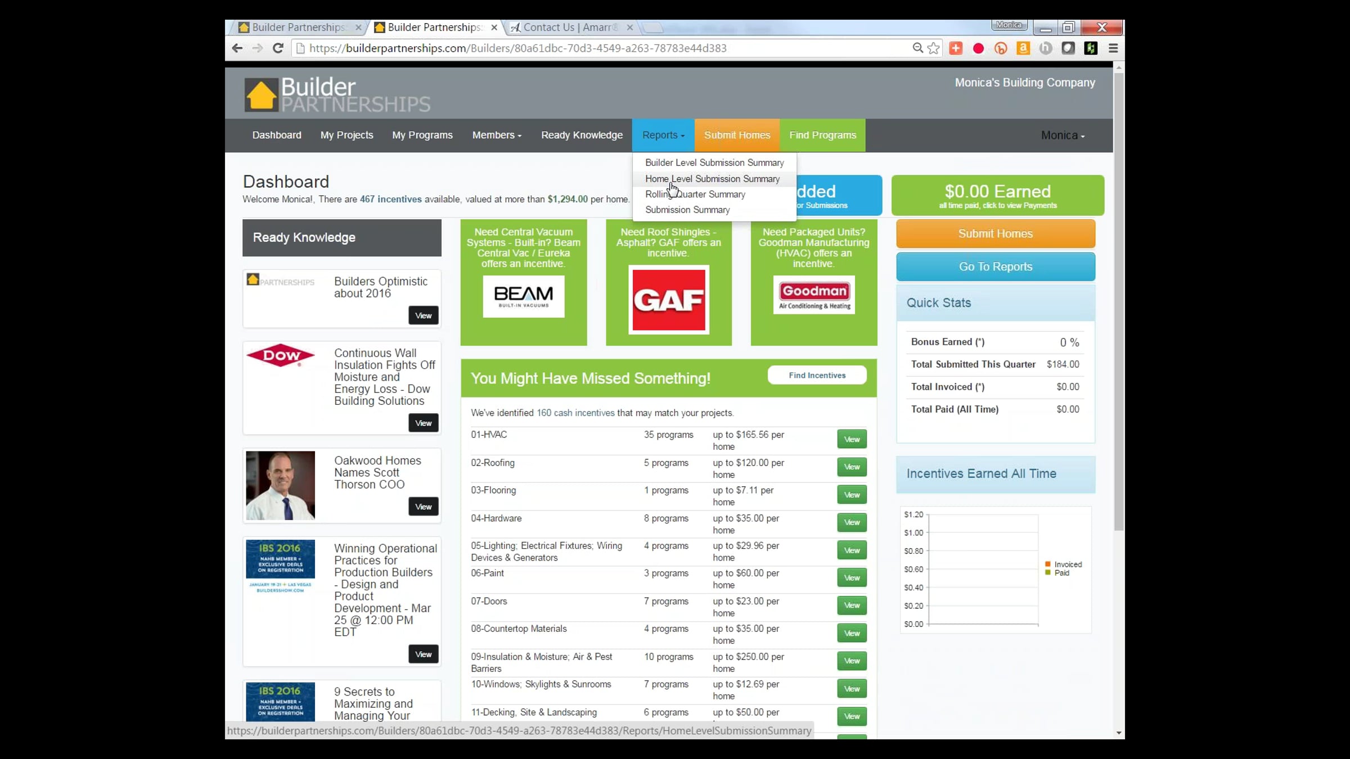Expand the Members dropdown menu
The width and height of the screenshot is (1350, 759).
click(x=497, y=135)
